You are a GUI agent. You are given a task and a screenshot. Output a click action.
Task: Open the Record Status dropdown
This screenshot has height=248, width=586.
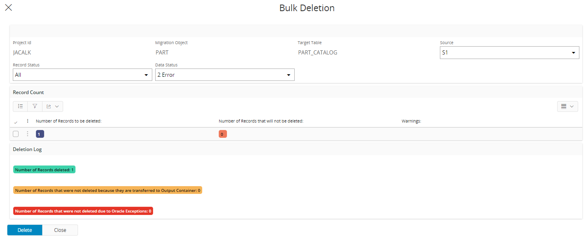(x=83, y=75)
